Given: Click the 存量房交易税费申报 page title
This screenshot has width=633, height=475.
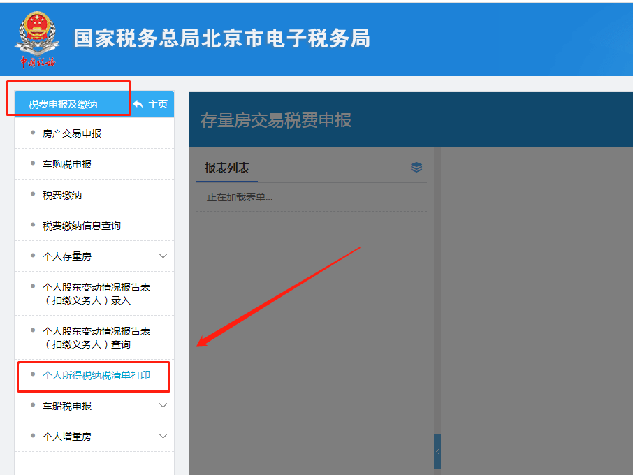Looking at the screenshot, I should 276,120.
